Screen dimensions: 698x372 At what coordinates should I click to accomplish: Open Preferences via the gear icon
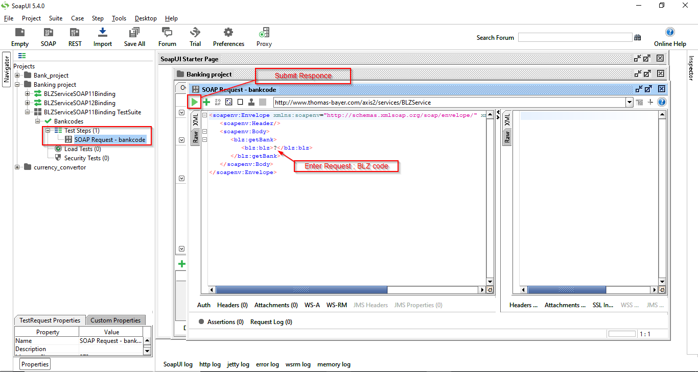pyautogui.click(x=228, y=36)
